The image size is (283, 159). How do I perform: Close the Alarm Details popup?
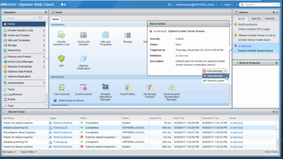pyautogui.click(x=226, y=23)
